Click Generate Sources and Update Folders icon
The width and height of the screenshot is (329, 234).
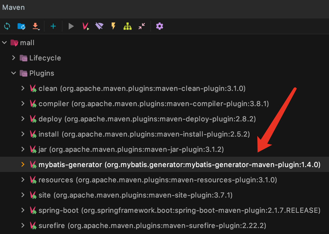coord(21,26)
